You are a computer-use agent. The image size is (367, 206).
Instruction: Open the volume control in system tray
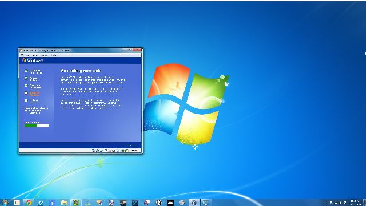[340, 203]
